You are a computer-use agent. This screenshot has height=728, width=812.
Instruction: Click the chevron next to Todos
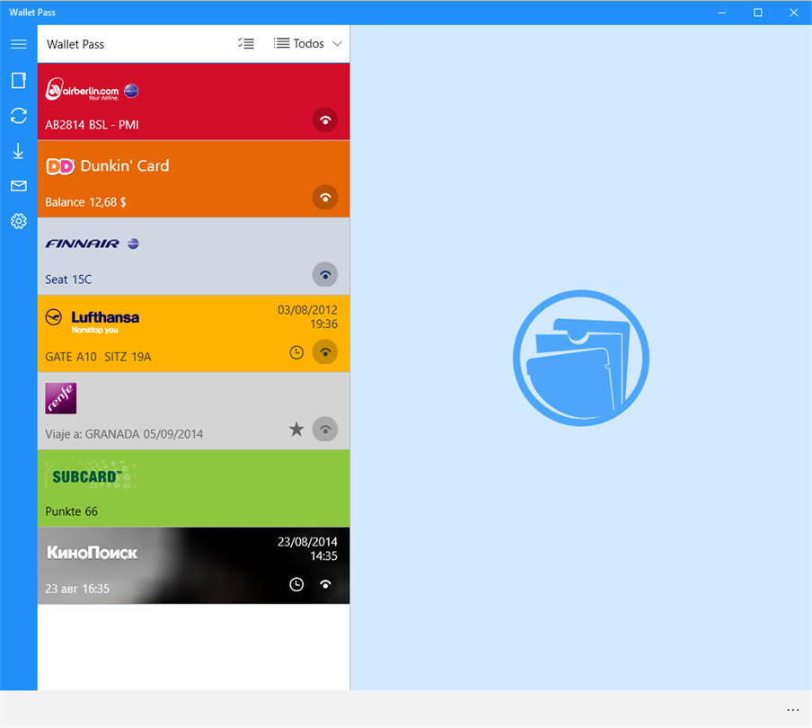pos(337,43)
